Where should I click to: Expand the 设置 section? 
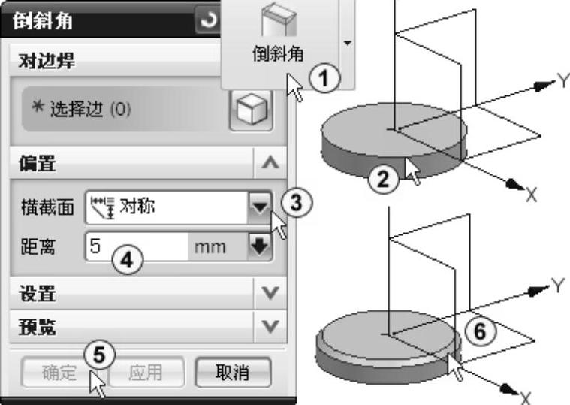point(270,292)
